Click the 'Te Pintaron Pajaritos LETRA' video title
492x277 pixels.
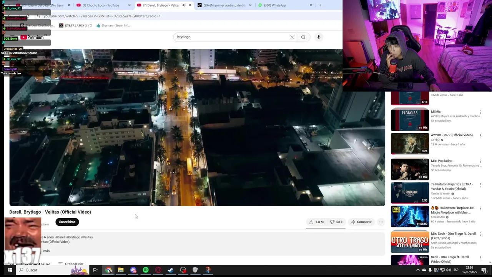452,187
